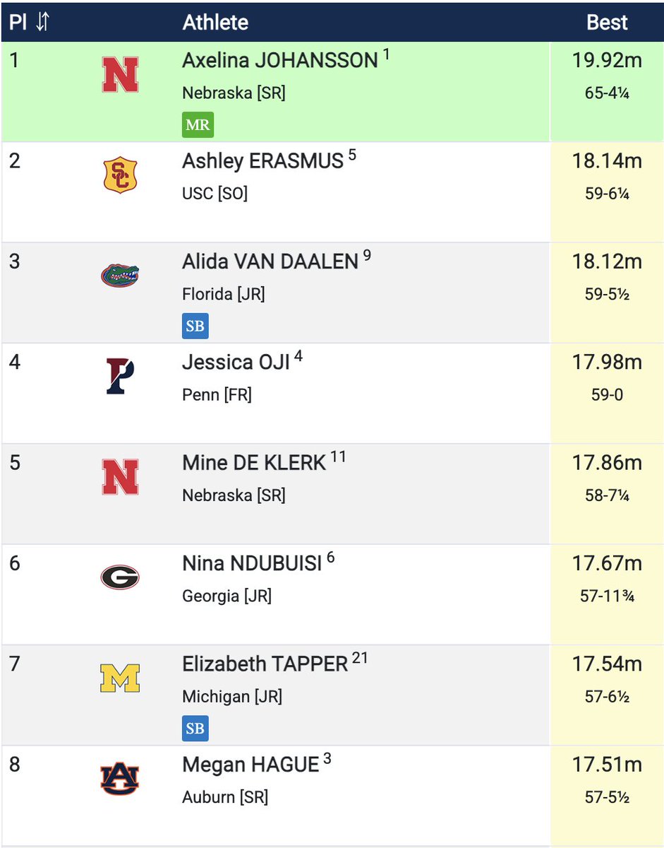
Task: Open Jessica OJI athlete profile
Action: 236,362
